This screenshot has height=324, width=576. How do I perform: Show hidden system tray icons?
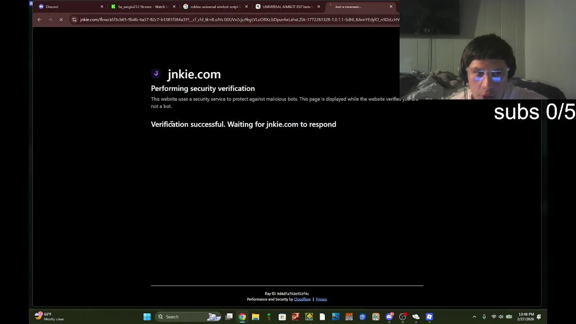tap(474, 317)
